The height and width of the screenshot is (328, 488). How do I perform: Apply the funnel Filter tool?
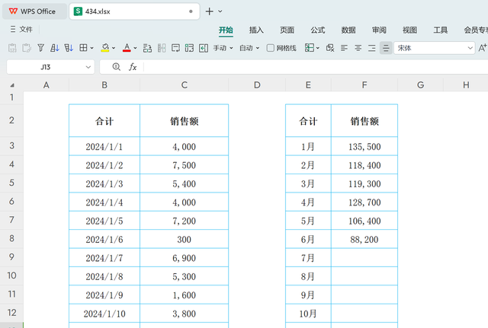40,48
